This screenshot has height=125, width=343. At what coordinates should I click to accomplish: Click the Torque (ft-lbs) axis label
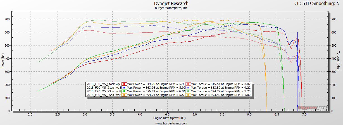point(339,61)
